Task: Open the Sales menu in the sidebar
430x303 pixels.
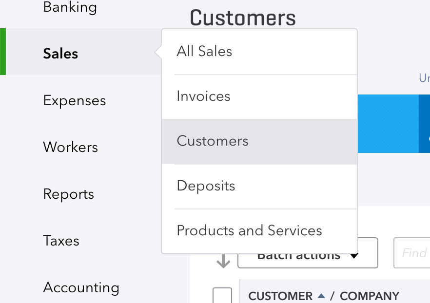Action: pyautogui.click(x=60, y=54)
